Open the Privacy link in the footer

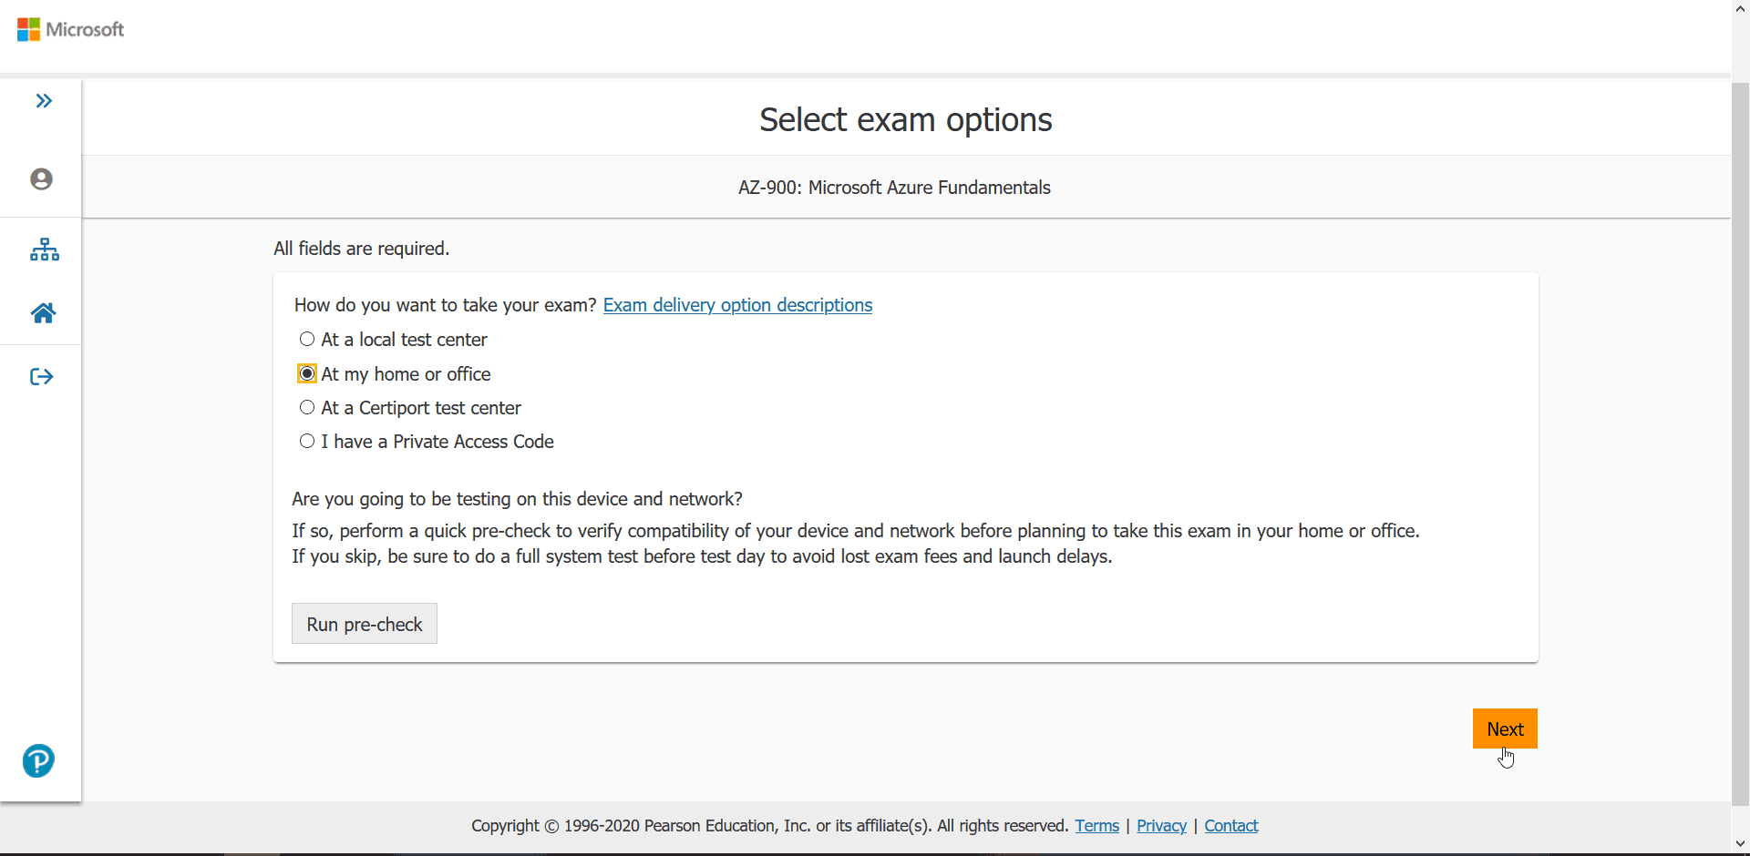click(1160, 825)
